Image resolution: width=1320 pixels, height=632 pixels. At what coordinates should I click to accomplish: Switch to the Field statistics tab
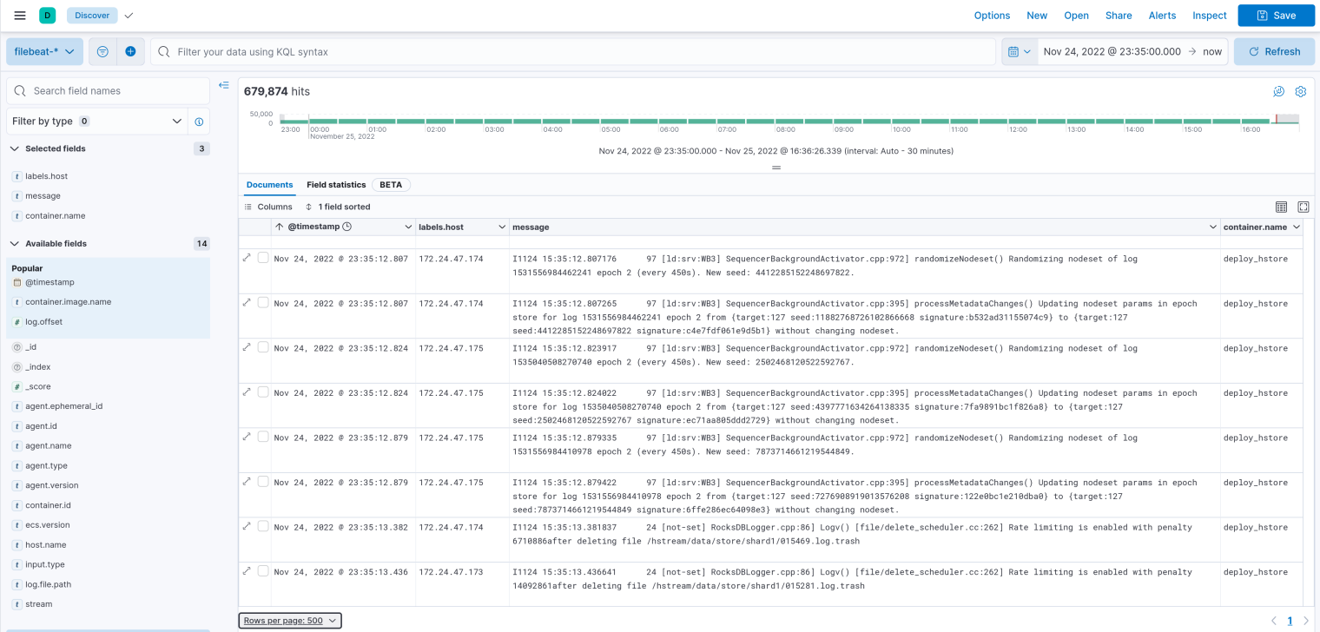coord(336,185)
